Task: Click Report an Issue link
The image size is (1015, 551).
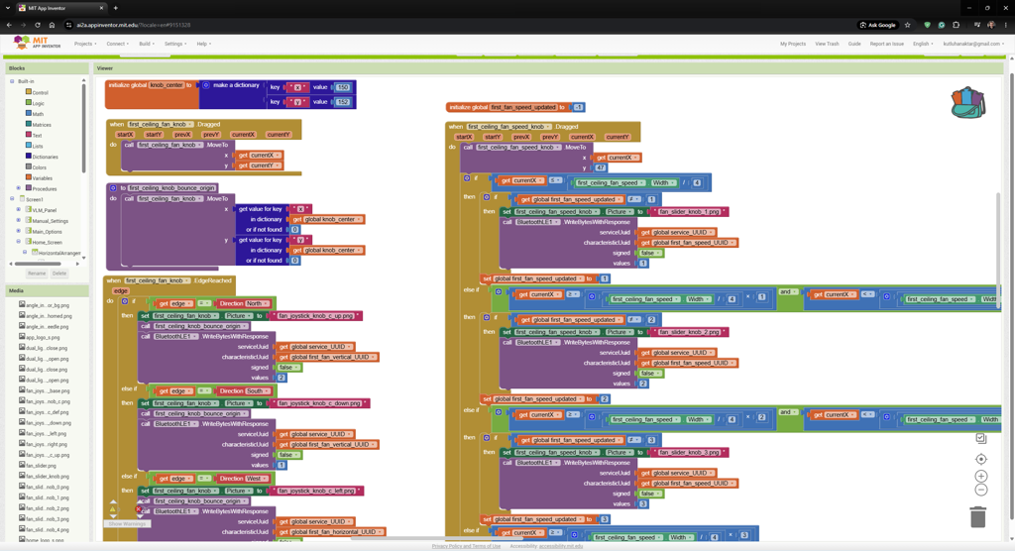Action: click(x=887, y=44)
